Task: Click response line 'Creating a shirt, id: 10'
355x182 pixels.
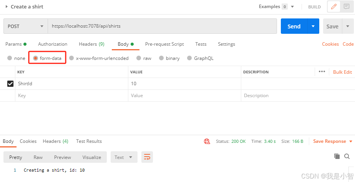Action: coord(54,170)
